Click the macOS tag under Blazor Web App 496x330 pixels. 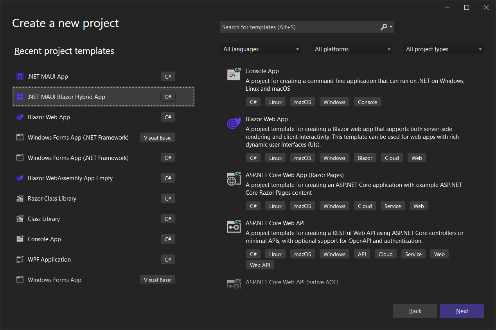302,158
